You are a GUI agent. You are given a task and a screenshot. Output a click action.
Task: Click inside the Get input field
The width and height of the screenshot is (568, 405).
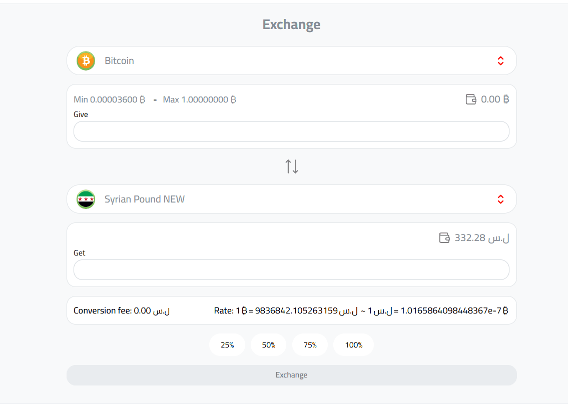pyautogui.click(x=292, y=269)
